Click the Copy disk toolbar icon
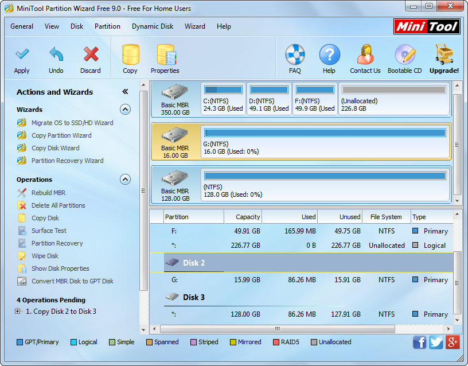Viewport: 468px width, 366px height. coord(130,54)
